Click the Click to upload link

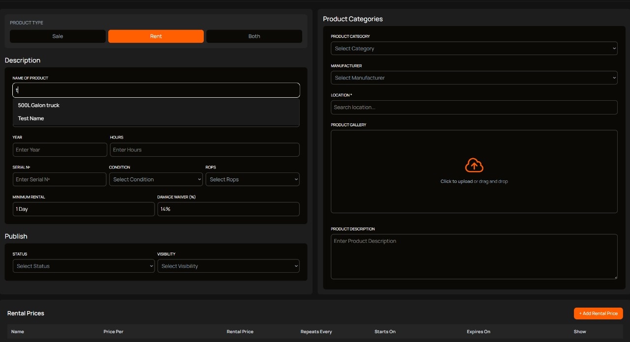[x=456, y=181]
